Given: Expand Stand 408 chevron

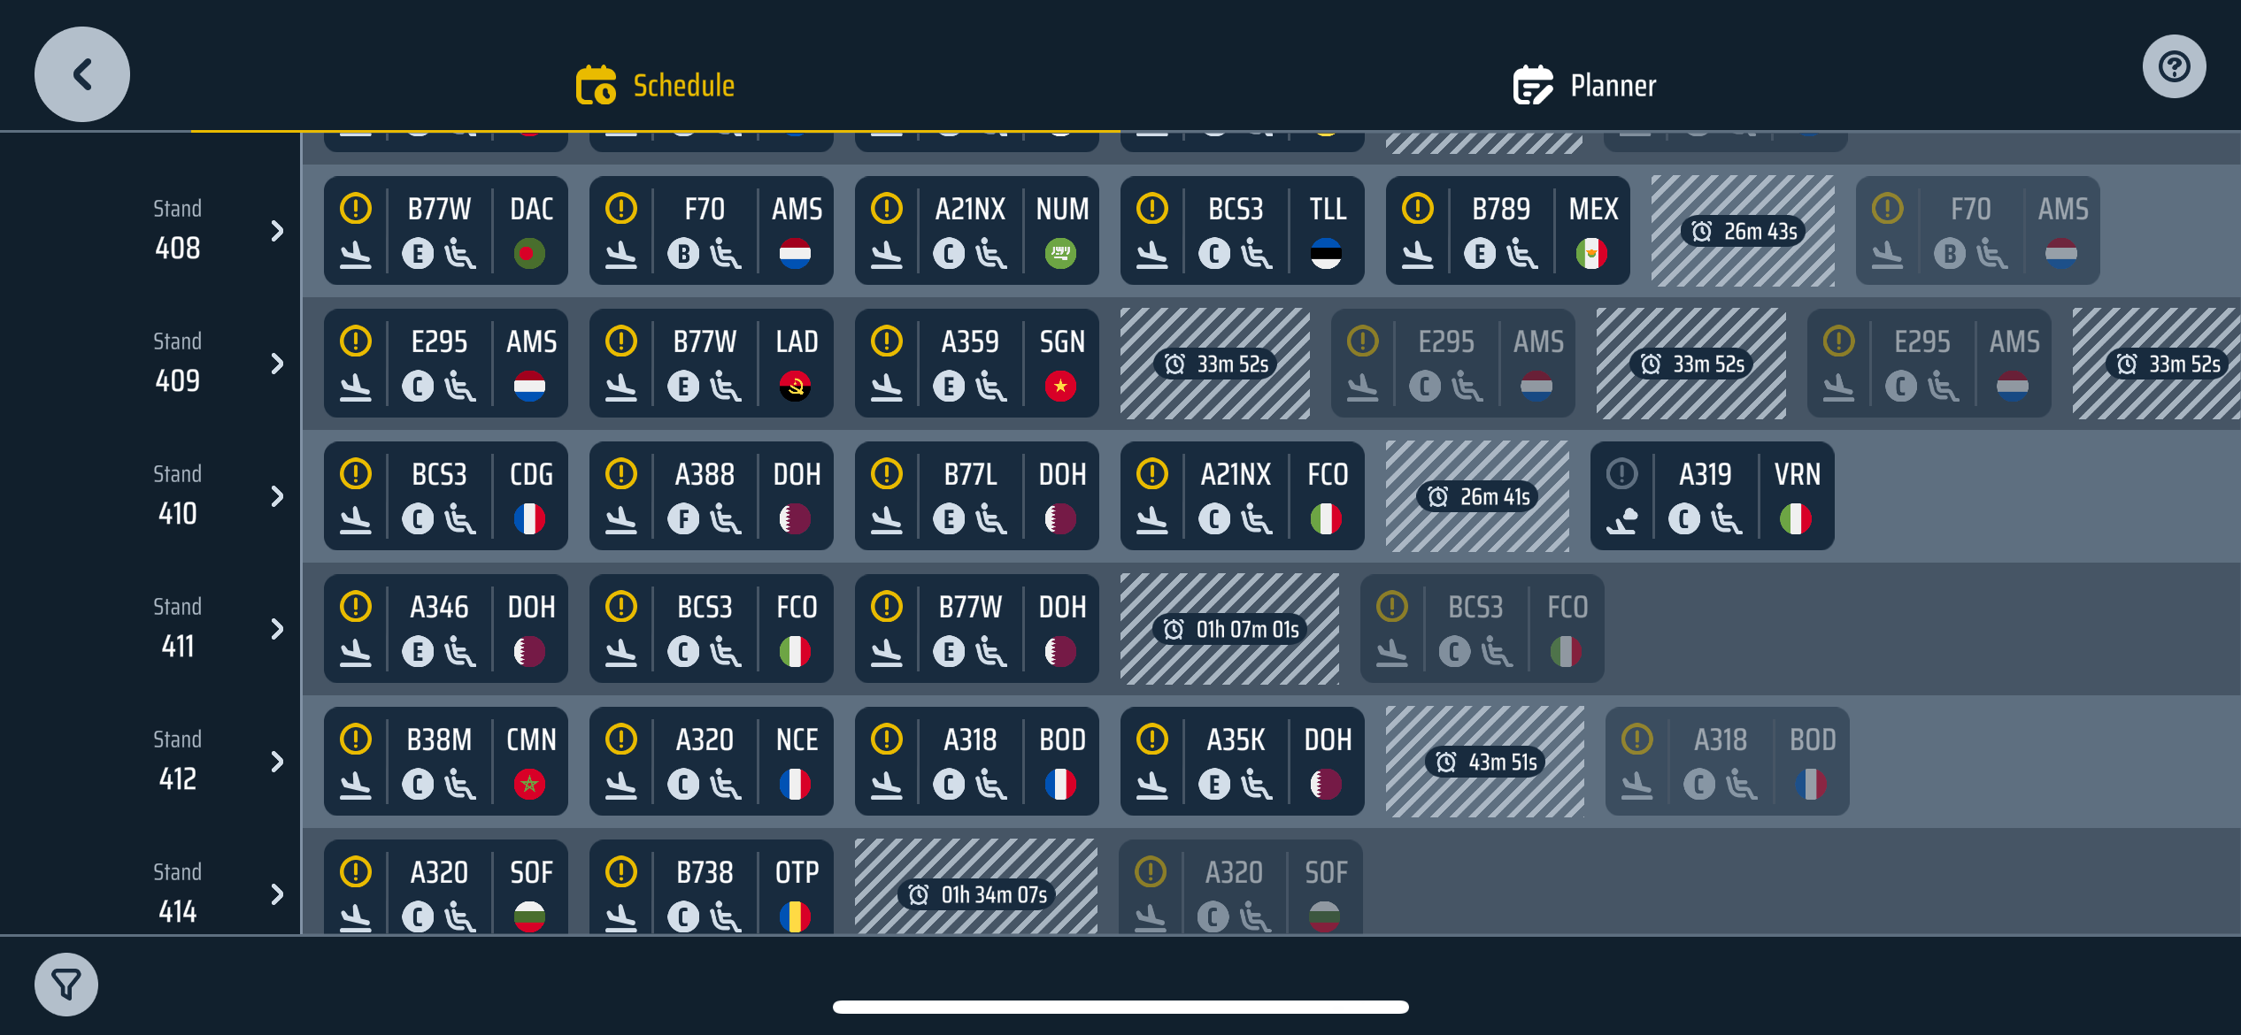Looking at the screenshot, I should (277, 231).
